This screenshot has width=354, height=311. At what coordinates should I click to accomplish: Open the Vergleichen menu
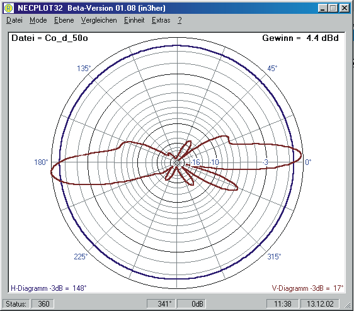coord(99,20)
